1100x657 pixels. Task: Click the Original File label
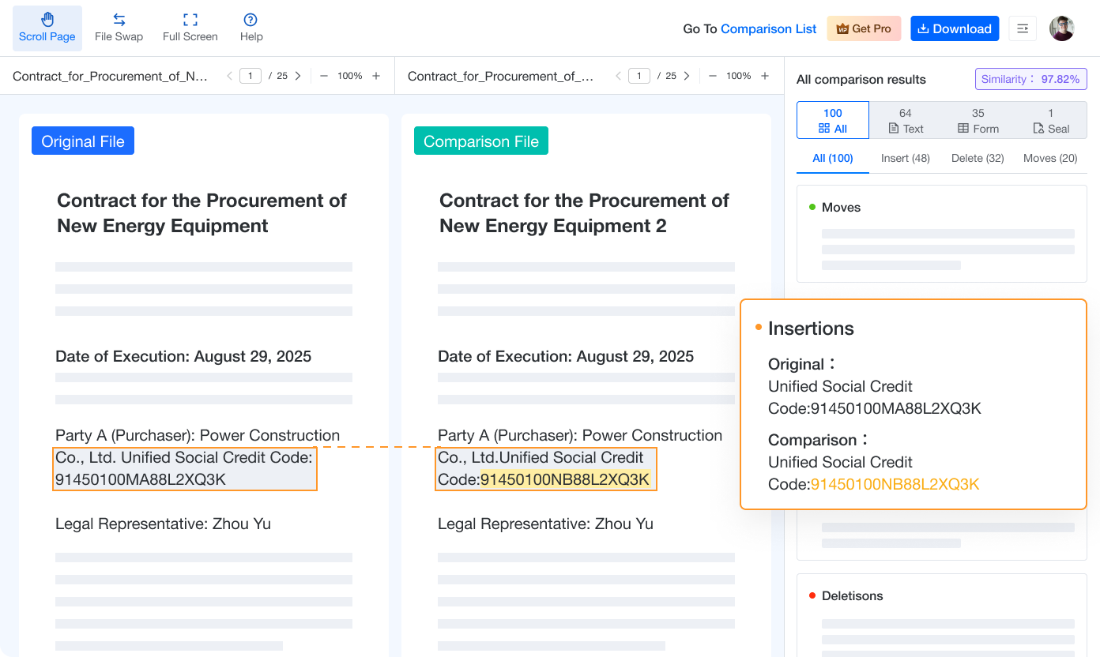[83, 141]
